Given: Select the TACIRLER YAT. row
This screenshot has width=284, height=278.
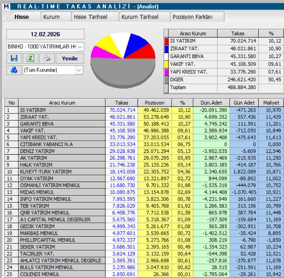Looking at the screenshot, I should (x=144, y=254).
